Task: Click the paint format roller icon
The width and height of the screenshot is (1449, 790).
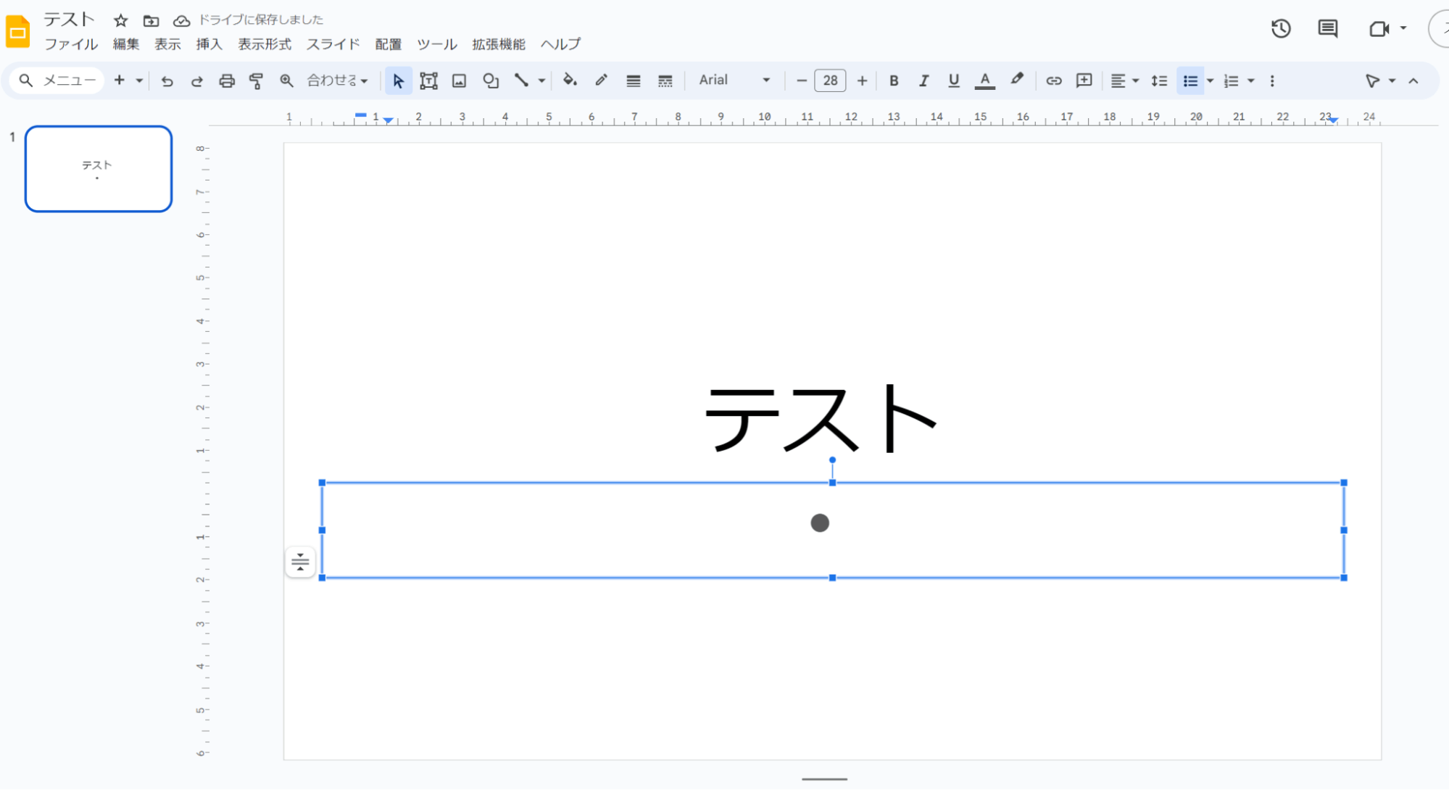Action: [x=256, y=80]
